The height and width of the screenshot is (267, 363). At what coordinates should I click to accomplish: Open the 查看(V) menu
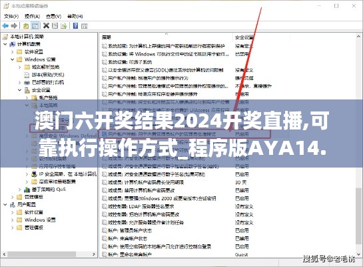[53, 16]
